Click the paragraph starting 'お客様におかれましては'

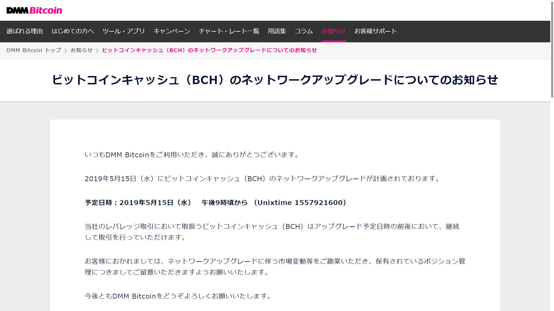click(x=275, y=267)
